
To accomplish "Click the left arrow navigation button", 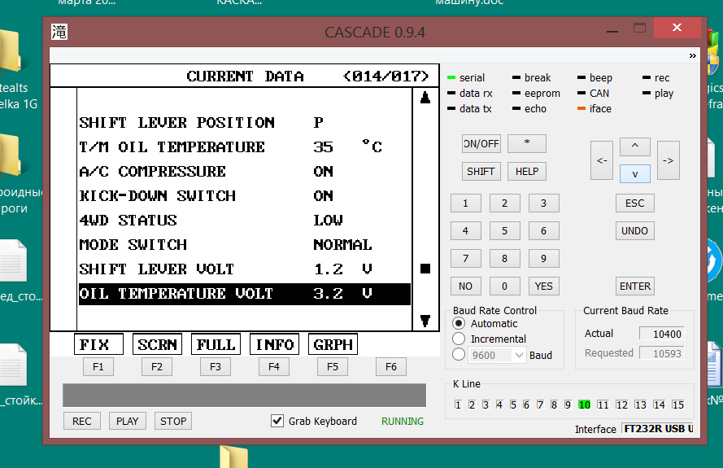I will coord(602,160).
